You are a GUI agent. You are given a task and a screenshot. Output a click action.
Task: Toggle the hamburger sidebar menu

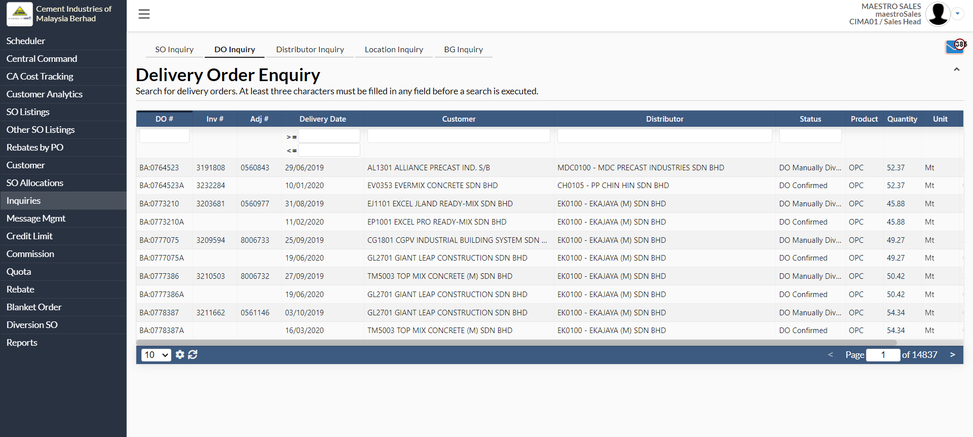coord(144,14)
